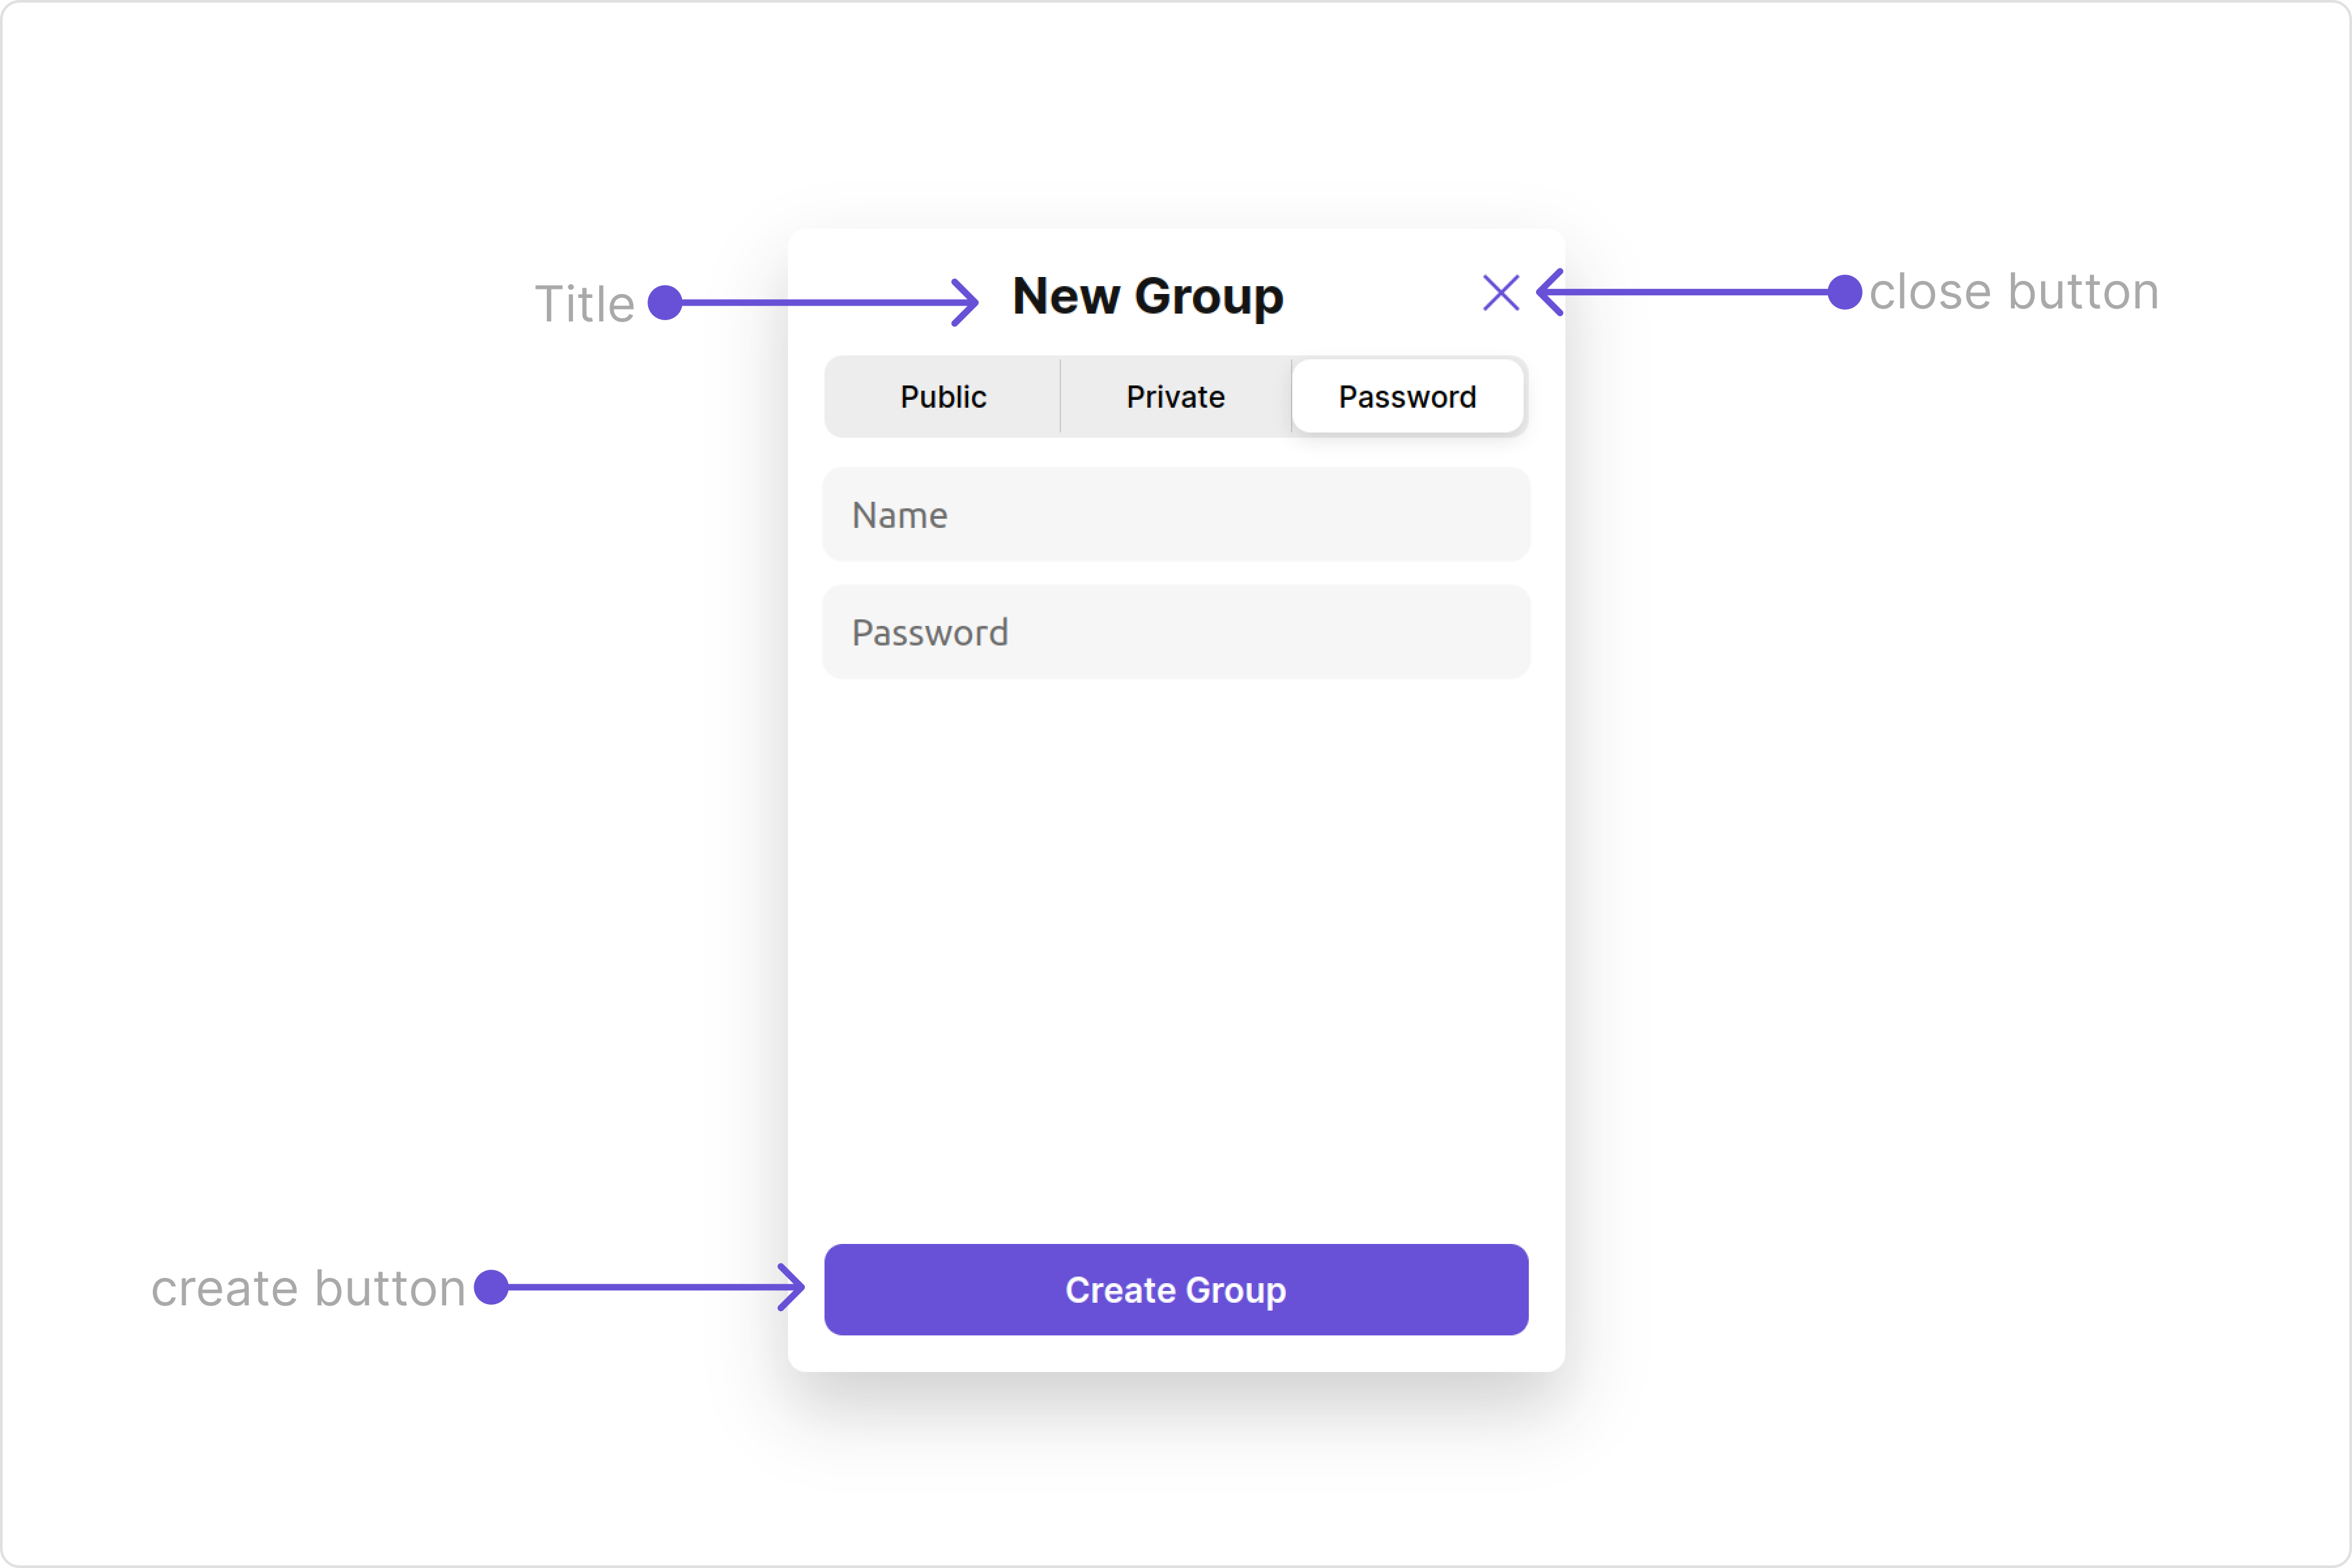The image size is (2352, 1568).
Task: Click the Create Group button
Action: click(x=1176, y=1290)
